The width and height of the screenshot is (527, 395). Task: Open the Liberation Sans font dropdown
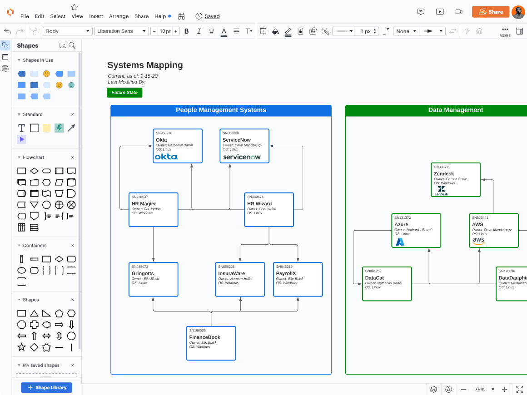point(122,31)
